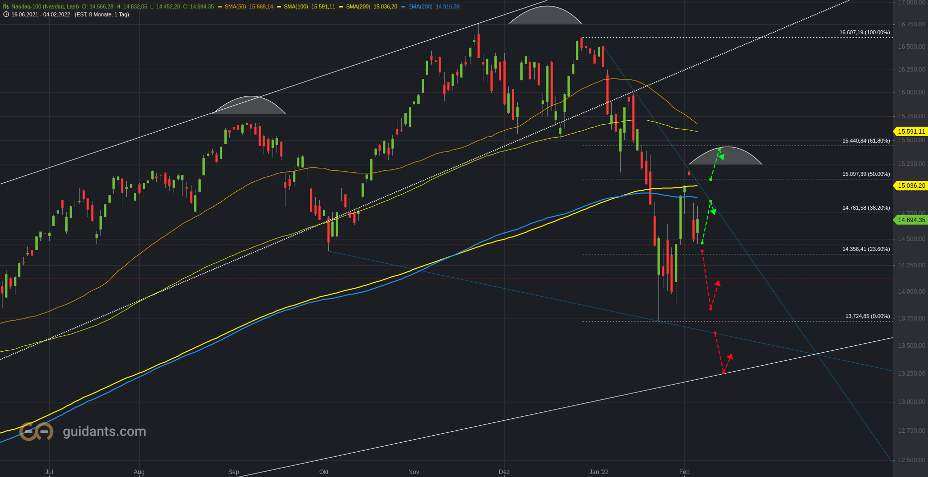Click the 13.500,00 price axis label
This screenshot has height=477, width=928.
click(x=912, y=346)
